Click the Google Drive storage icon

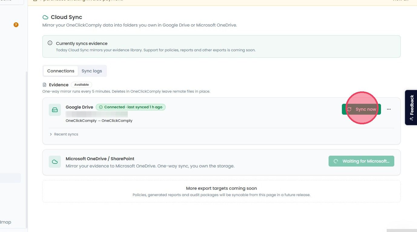[x=55, y=110]
